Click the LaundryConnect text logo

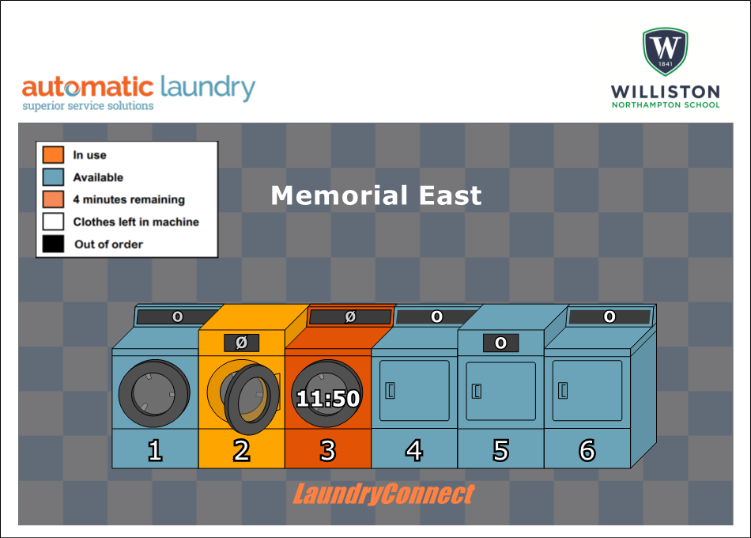(x=383, y=494)
